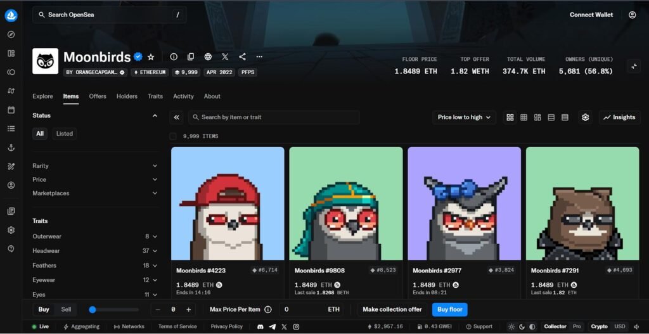Viewport: 649px width, 334px height.
Task: Click the share icon beside Moonbirds
Action: point(242,56)
